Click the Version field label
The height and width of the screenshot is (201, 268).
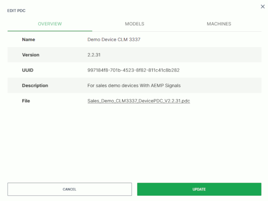31,55
